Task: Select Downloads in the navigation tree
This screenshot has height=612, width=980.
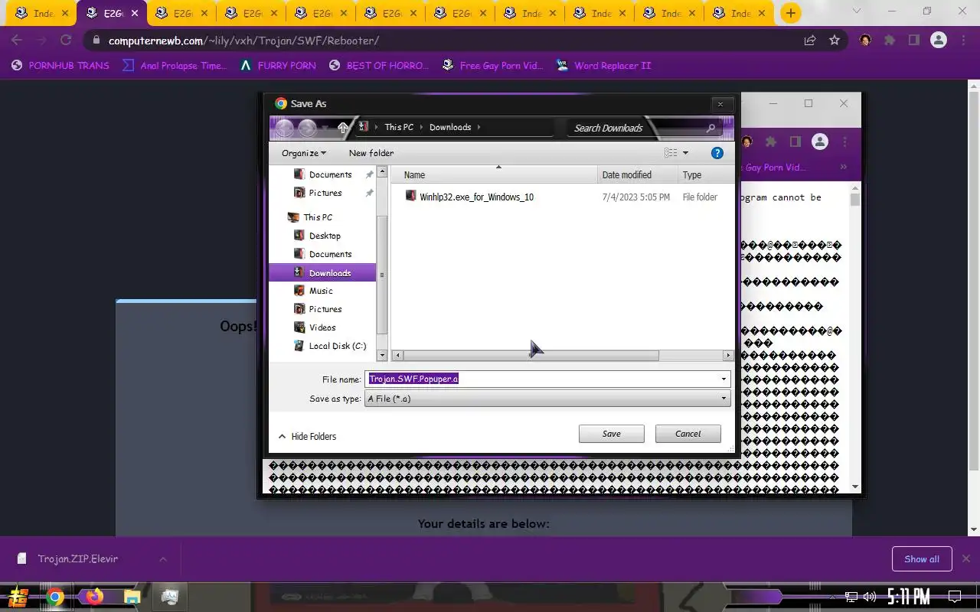Action: pos(322,273)
